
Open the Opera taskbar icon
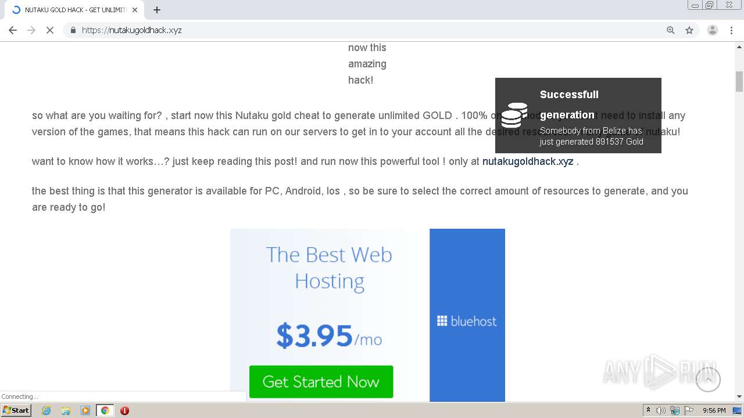(124, 410)
